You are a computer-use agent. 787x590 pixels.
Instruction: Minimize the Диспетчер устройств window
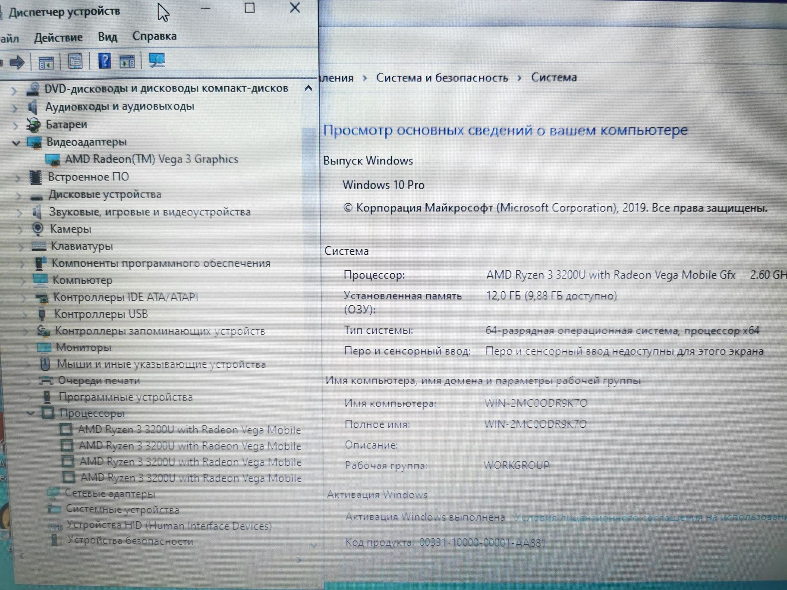click(x=206, y=9)
